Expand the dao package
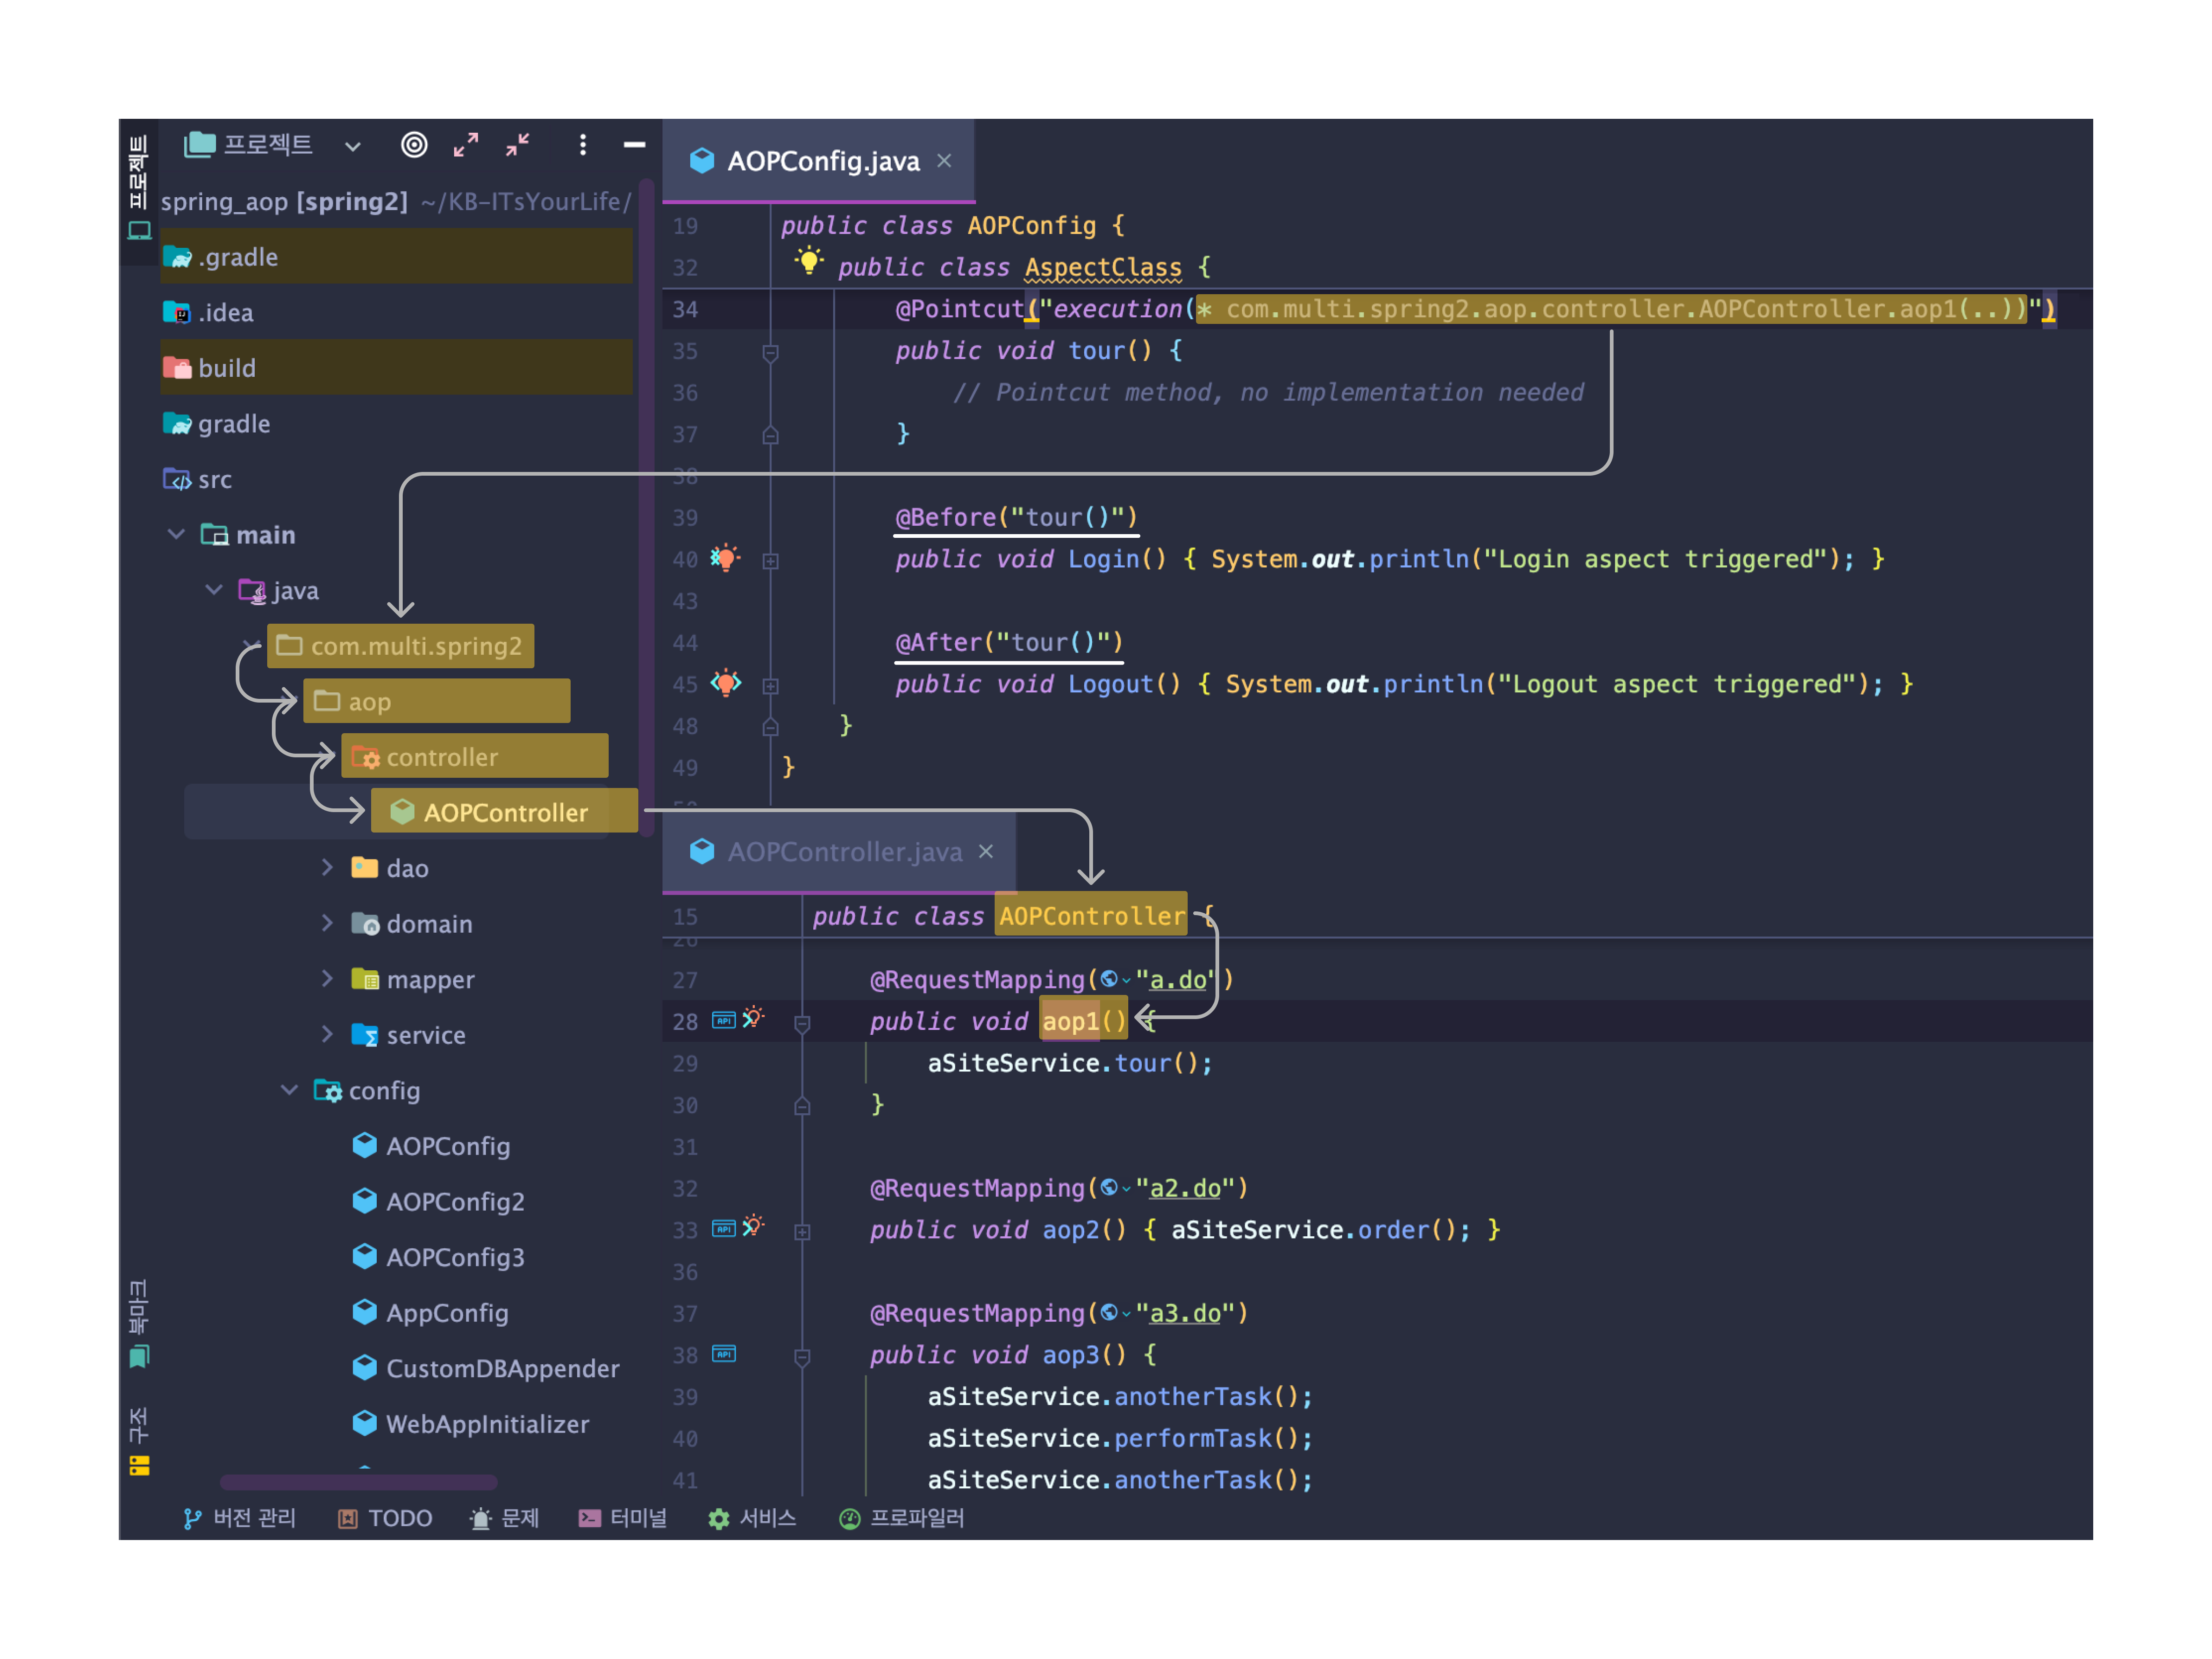This screenshot has width=2212, height=1659. click(327, 868)
